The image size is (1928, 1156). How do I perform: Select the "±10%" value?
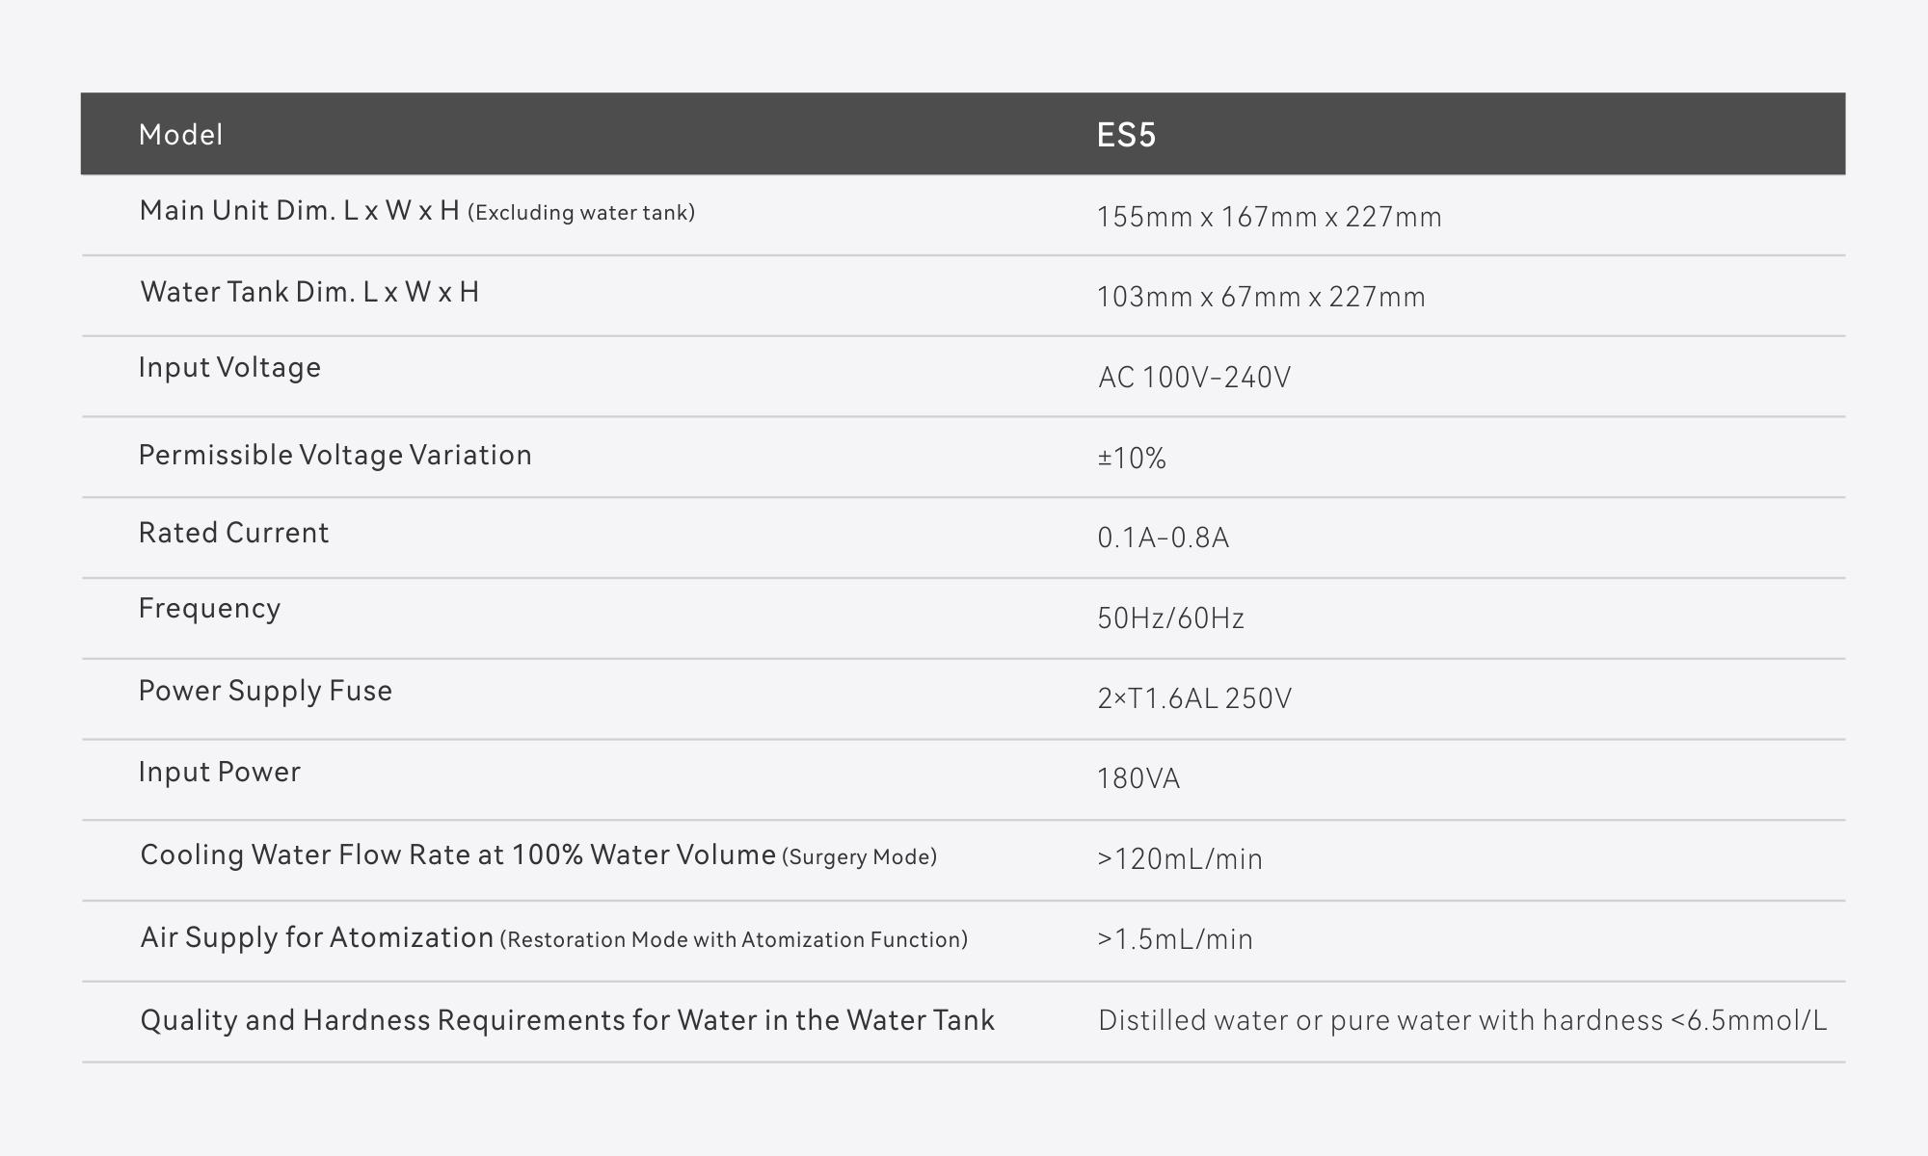(1132, 458)
